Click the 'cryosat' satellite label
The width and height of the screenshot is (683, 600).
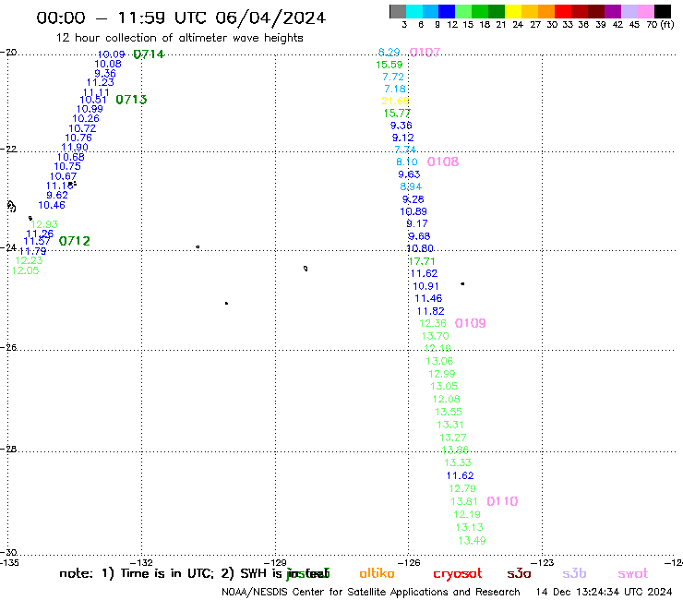click(458, 574)
